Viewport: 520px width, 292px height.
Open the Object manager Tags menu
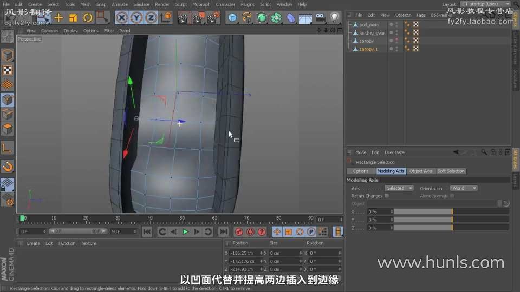(420, 15)
